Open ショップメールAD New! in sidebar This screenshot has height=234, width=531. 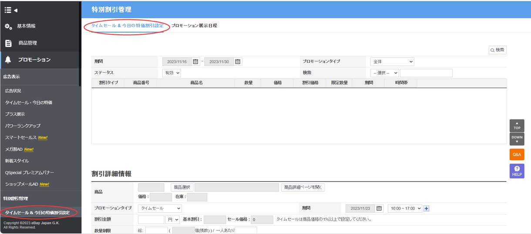[27, 184]
